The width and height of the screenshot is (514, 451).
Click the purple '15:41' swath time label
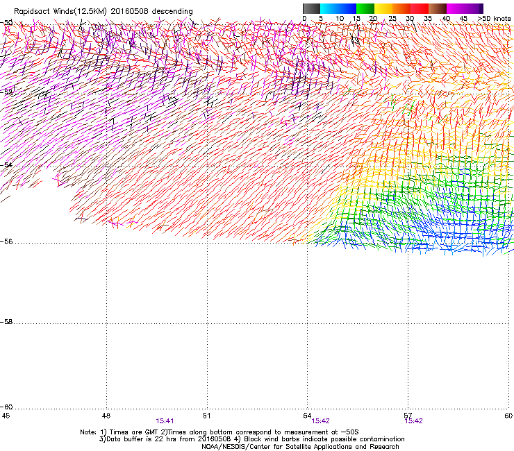165,421
